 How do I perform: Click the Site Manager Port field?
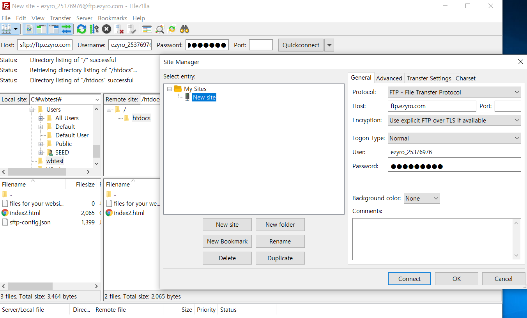(x=508, y=106)
